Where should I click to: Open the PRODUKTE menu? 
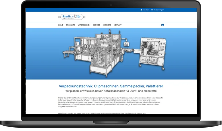(71, 25)
